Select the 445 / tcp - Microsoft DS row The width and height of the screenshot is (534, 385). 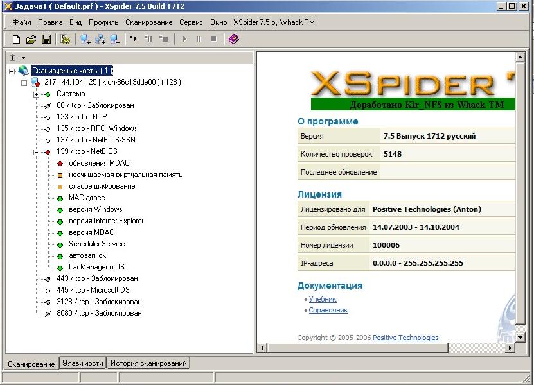[x=93, y=290]
